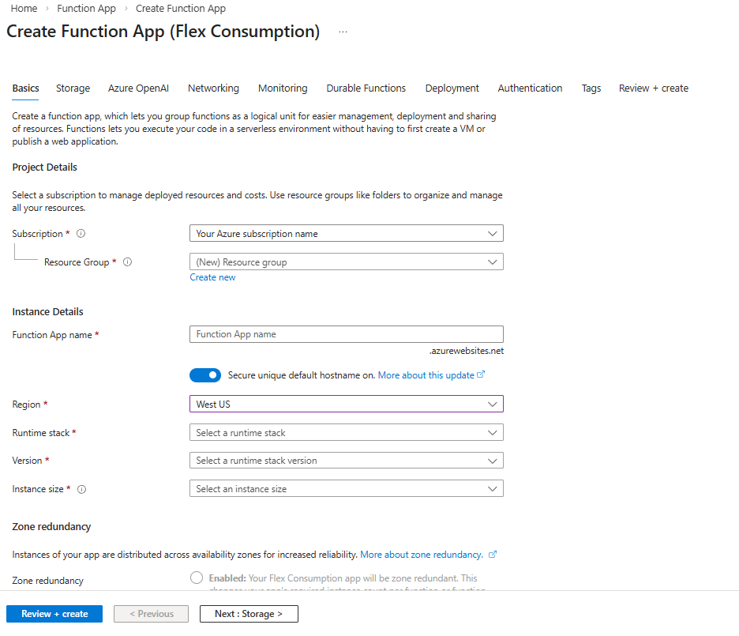This screenshot has width=739, height=636.
Task: Click the info icon beside Resource Group
Action: click(x=127, y=262)
